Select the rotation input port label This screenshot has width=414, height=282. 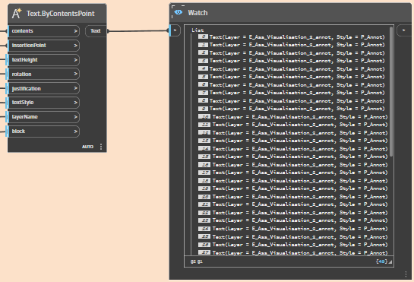point(22,74)
